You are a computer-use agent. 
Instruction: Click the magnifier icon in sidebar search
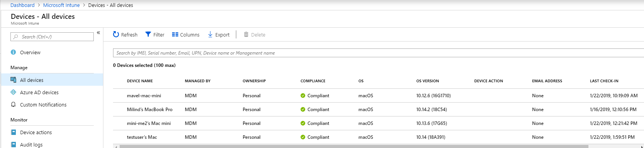[x=15, y=37]
